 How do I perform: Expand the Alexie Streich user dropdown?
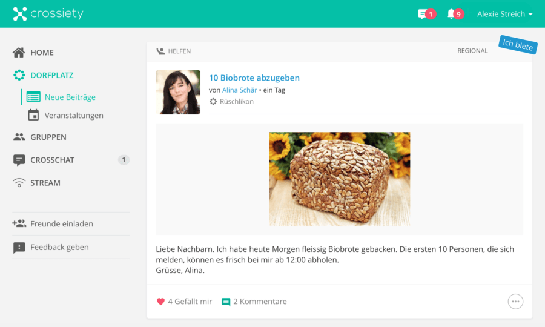(504, 14)
